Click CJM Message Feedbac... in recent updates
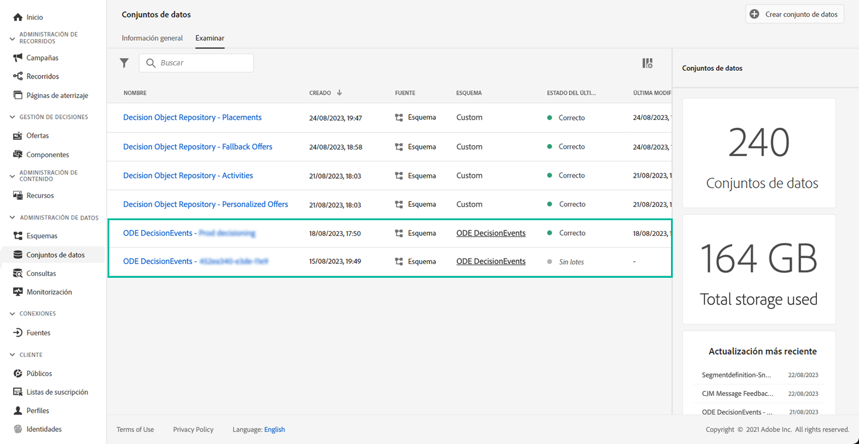Viewport: 859px width, 444px height. click(x=738, y=394)
